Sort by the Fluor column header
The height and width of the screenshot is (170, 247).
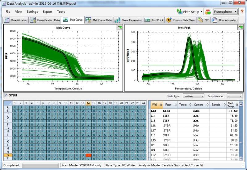coord(170,105)
